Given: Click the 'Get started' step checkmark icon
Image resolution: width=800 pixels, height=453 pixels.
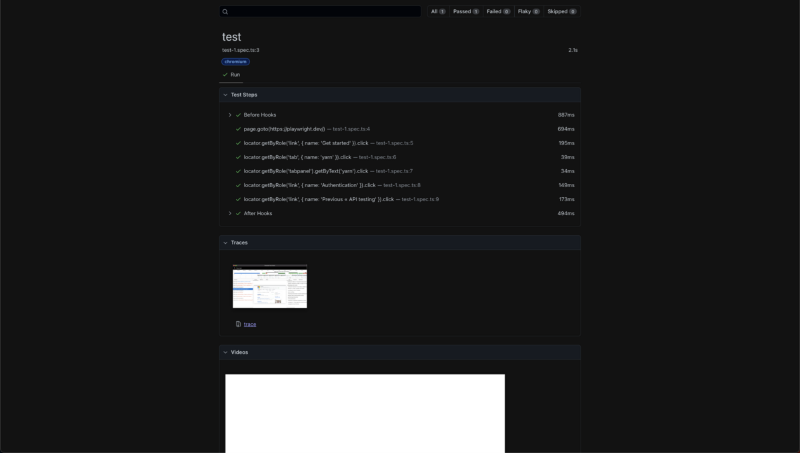Looking at the screenshot, I should click(x=238, y=143).
